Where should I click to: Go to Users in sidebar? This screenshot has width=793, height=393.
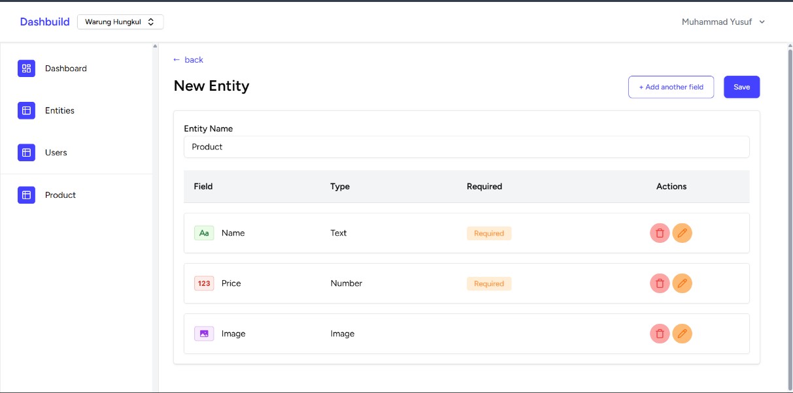[56, 153]
